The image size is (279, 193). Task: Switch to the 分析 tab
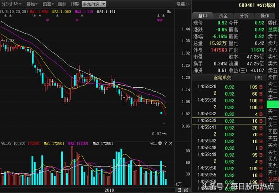tap(244, 16)
